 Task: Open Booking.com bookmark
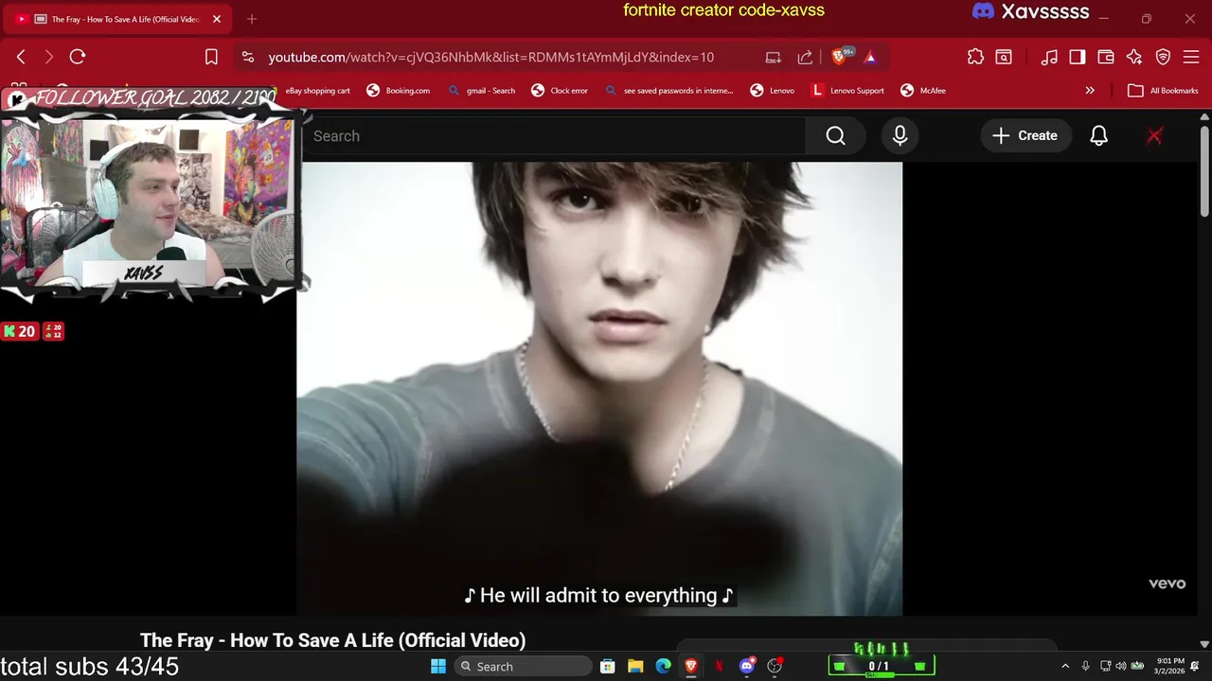tap(399, 91)
